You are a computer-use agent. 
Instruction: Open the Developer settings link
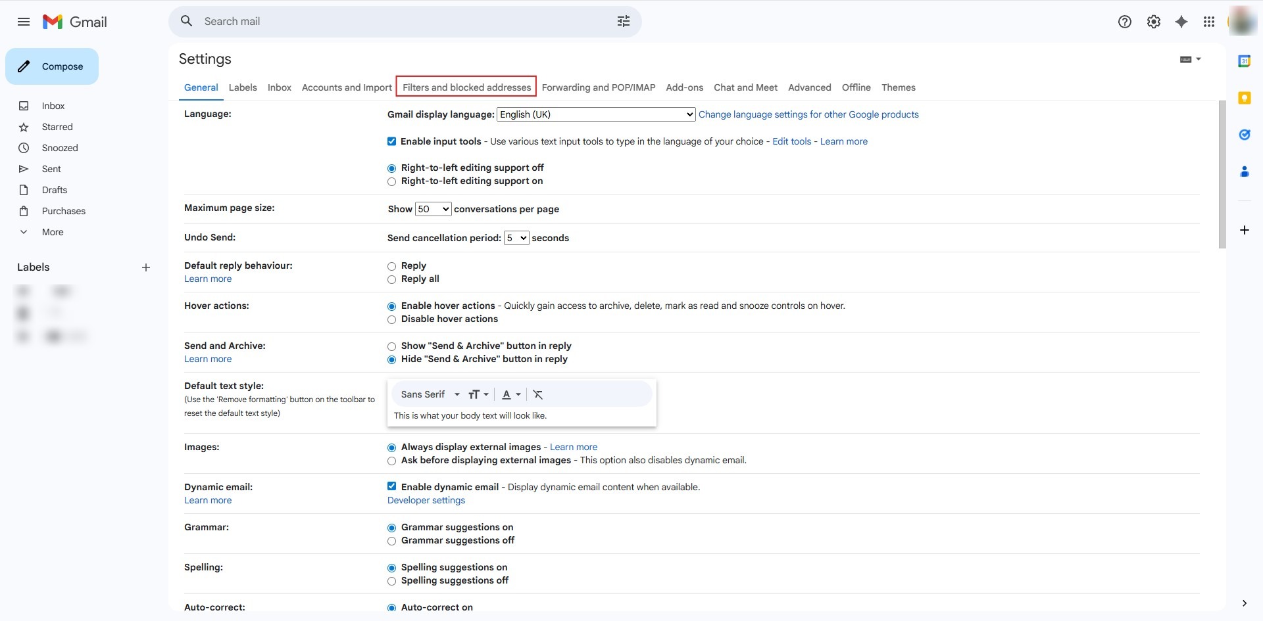tap(426, 500)
